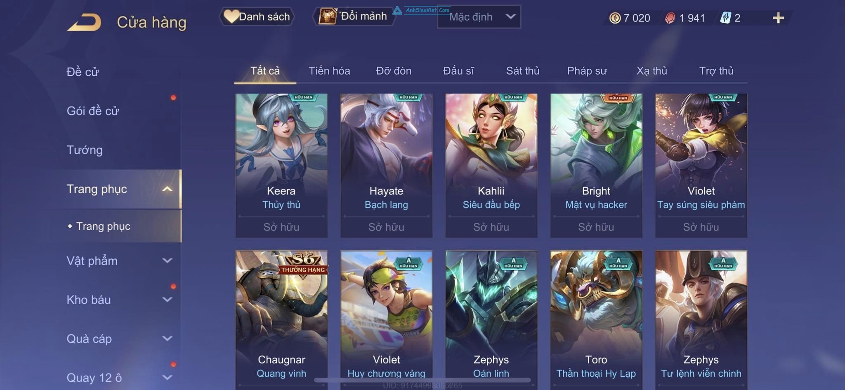Image resolution: width=845 pixels, height=390 pixels.
Task: Select the Tiến hóa tab
Action: coord(329,71)
